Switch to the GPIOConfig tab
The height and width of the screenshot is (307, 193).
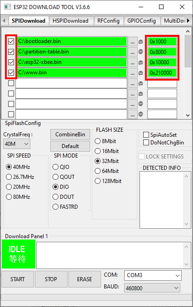point(141,21)
